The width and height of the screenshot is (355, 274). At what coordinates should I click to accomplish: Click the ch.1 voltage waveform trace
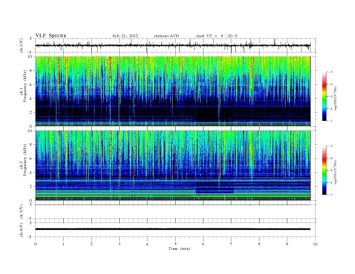173,45
